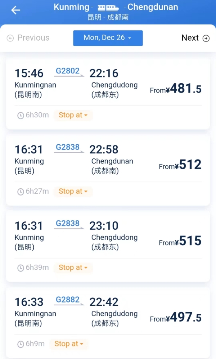Expand Stop at list for 23:10 arrival
Screen dimensions: 216x359
(x=73, y=268)
